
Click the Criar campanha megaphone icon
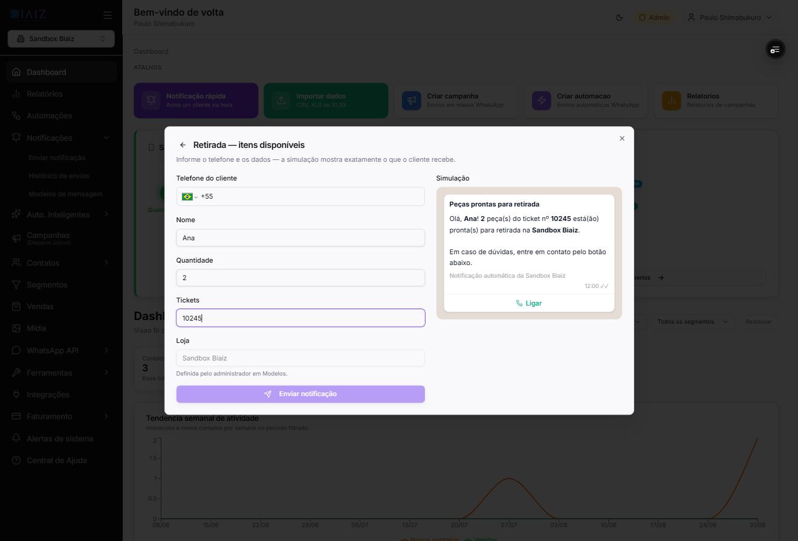tap(411, 100)
